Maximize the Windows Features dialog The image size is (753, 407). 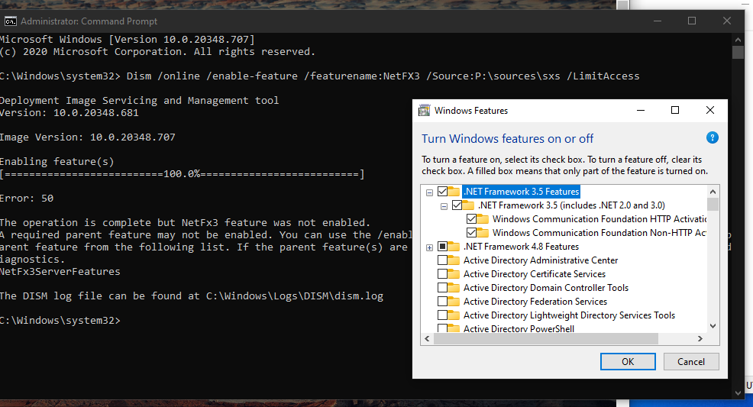[x=675, y=111]
